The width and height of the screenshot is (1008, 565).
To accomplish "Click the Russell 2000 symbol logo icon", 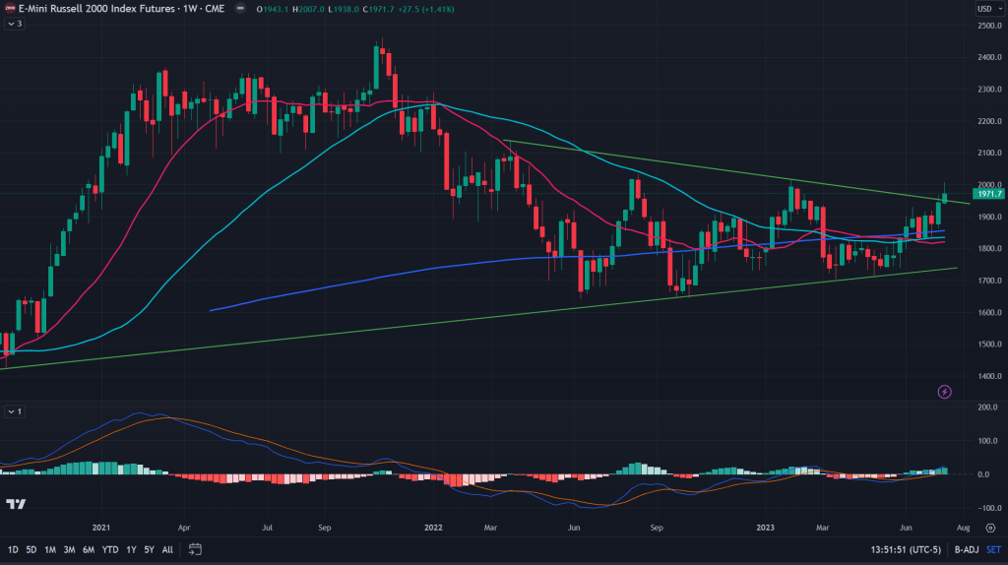I will pos(9,8).
